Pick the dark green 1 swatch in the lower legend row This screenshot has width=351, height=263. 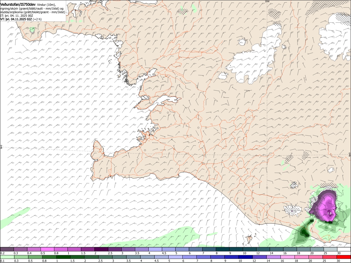click(x=63, y=257)
